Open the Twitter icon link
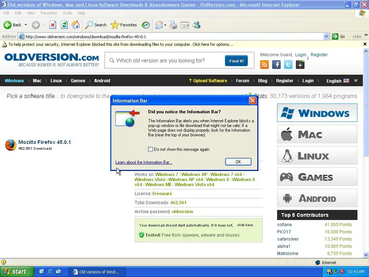The height and width of the screenshot is (277, 369). pyautogui.click(x=288, y=65)
